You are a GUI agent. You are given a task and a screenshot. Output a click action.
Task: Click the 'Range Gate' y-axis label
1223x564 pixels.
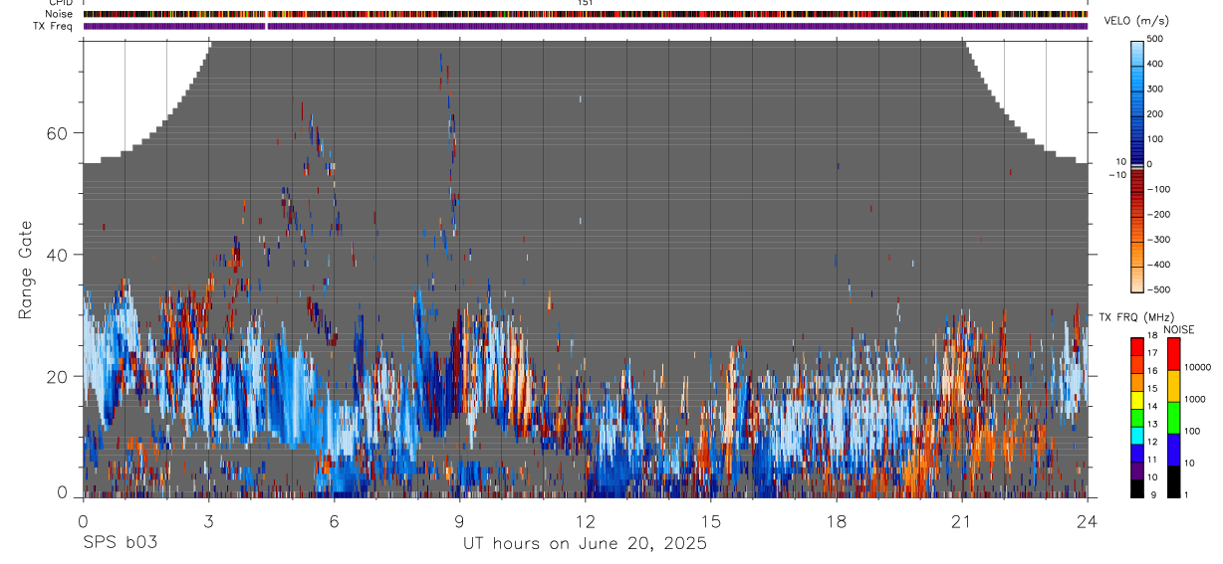[28, 270]
